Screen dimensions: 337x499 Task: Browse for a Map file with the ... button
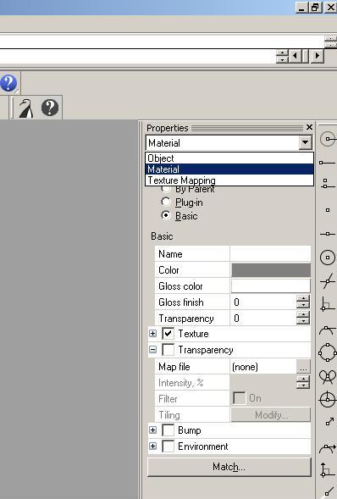click(x=303, y=367)
